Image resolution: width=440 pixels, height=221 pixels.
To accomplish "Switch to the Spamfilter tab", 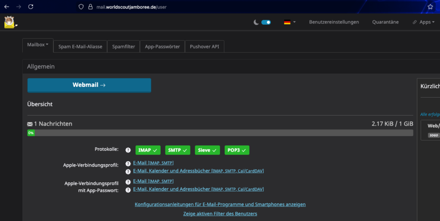I will pos(125,47).
